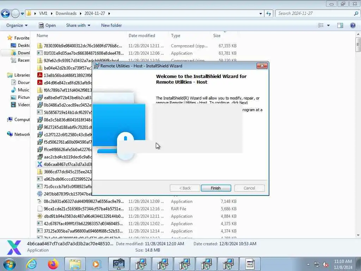The height and width of the screenshot is (271, 361).
Task: Open Explorer help question mark icon
Action: [x=353, y=25]
